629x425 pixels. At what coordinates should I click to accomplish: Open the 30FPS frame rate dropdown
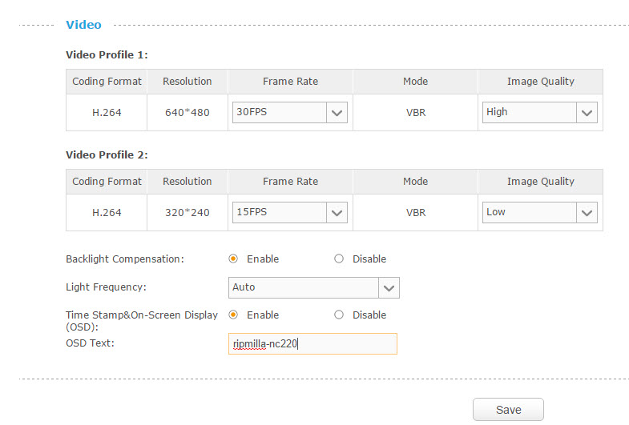289,113
